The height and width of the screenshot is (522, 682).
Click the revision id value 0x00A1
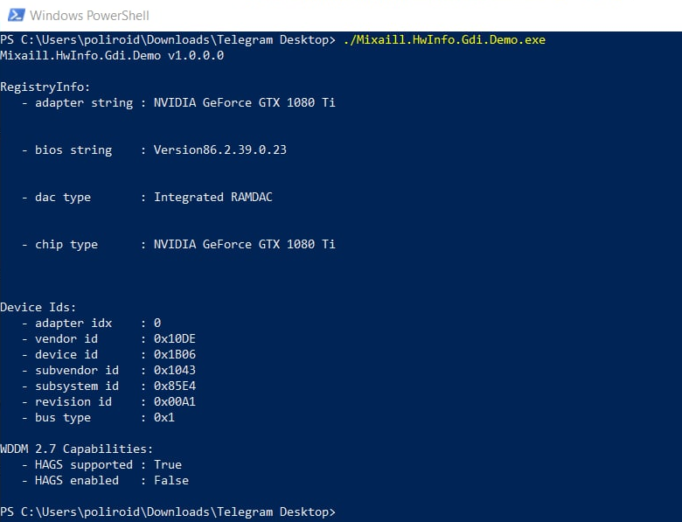[175, 401]
